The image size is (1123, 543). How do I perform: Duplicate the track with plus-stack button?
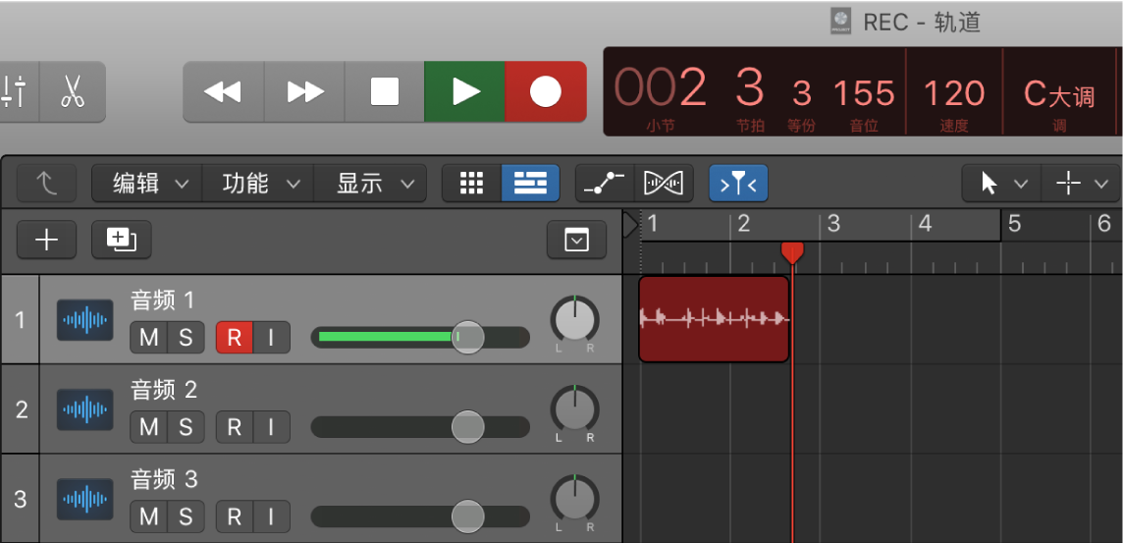121,240
